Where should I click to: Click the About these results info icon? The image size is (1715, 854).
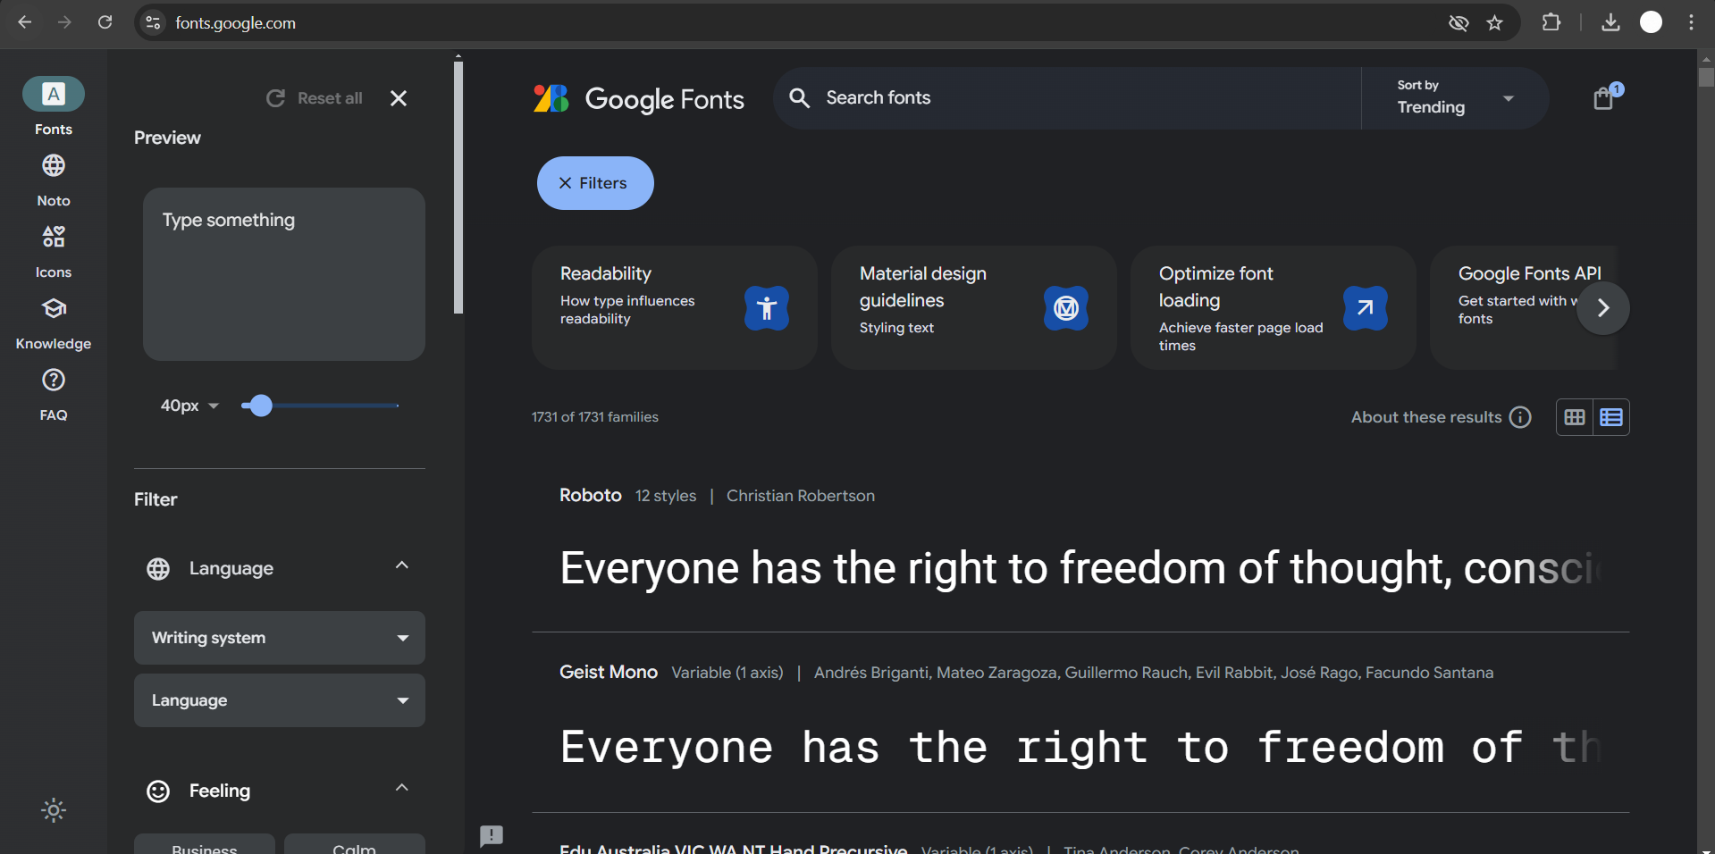pos(1520,417)
